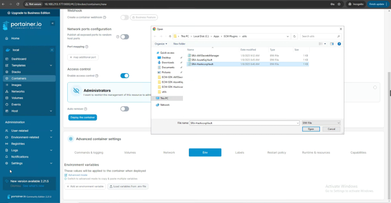Image resolution: width=391 pixels, height=203 pixels.
Task: Switch to Restart policy tab
Action: (x=277, y=153)
